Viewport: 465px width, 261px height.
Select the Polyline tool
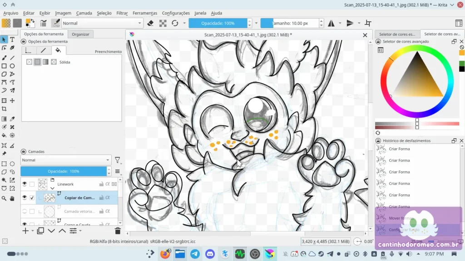tap(12, 74)
